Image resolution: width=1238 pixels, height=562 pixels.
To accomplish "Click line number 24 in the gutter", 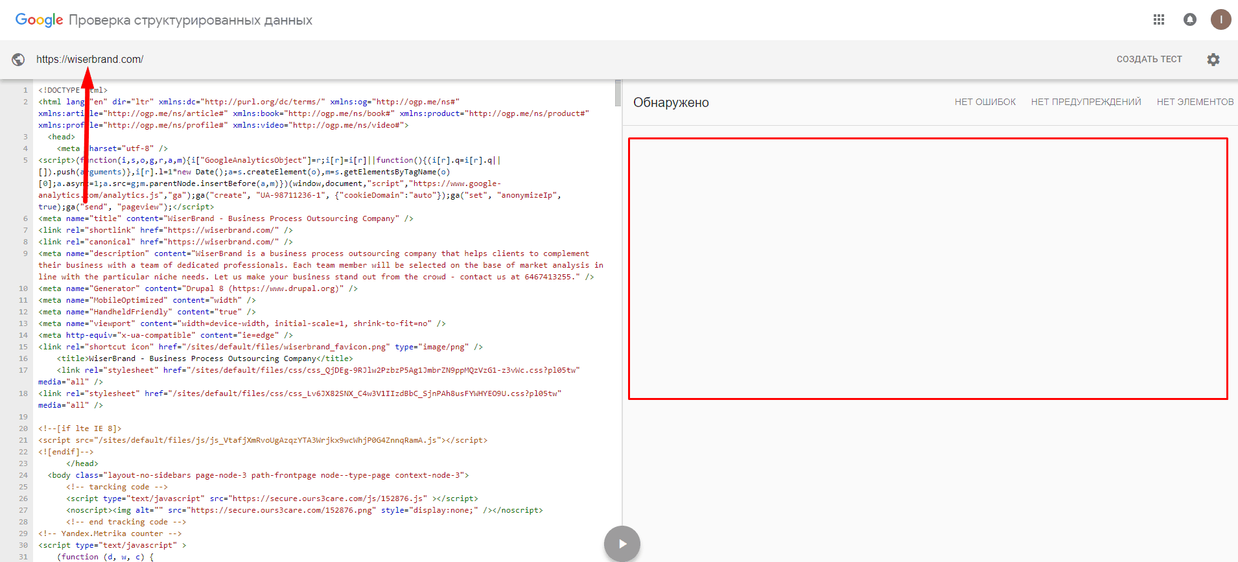I will point(23,475).
